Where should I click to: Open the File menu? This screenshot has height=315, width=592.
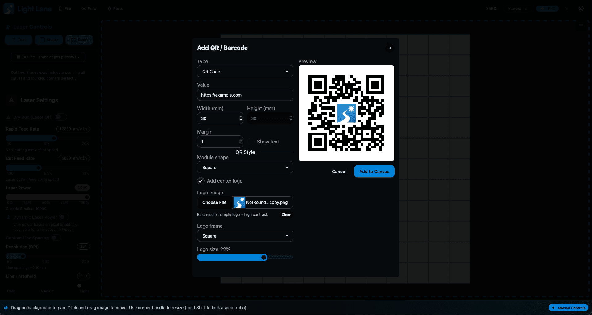[x=65, y=9]
